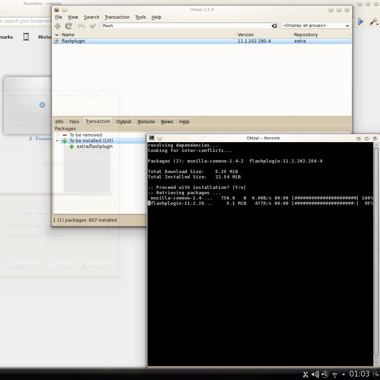The width and height of the screenshot is (380, 380).
Task: Select the flashplugin row in package list
Action: [202, 41]
